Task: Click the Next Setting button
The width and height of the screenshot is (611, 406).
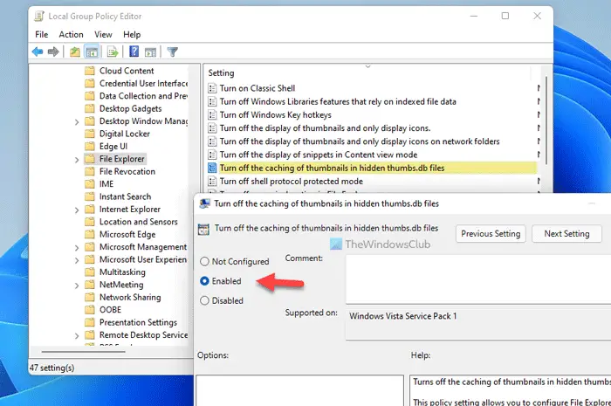Action: coord(566,234)
